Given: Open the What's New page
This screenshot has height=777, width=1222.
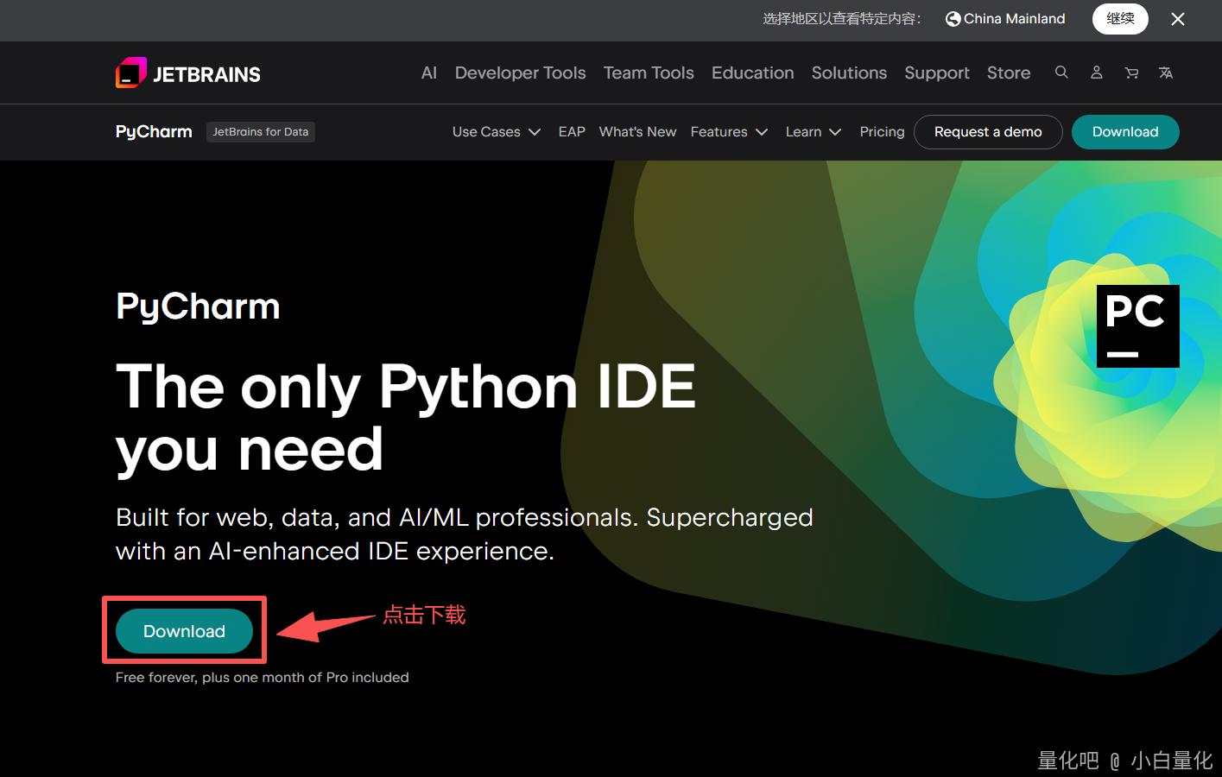Looking at the screenshot, I should [x=637, y=132].
